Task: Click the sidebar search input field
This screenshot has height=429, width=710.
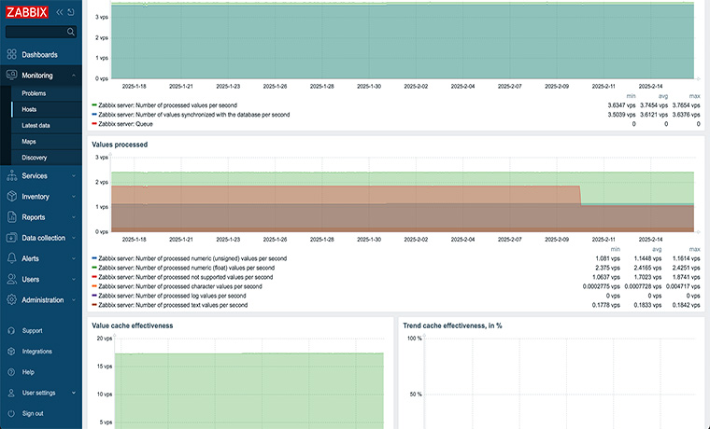Action: point(37,32)
